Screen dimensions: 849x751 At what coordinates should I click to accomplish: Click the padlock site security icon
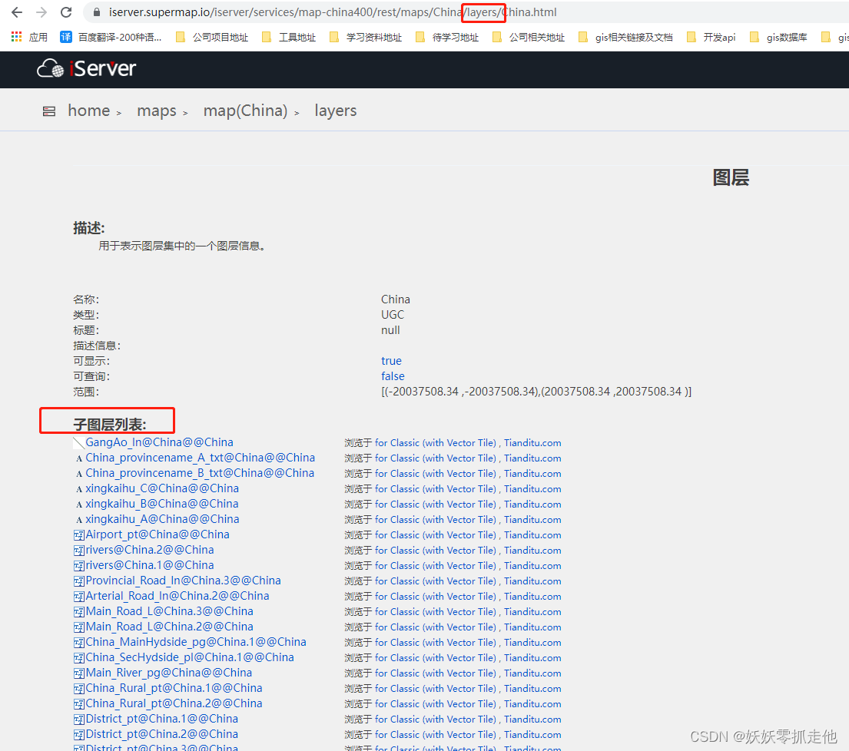click(97, 12)
